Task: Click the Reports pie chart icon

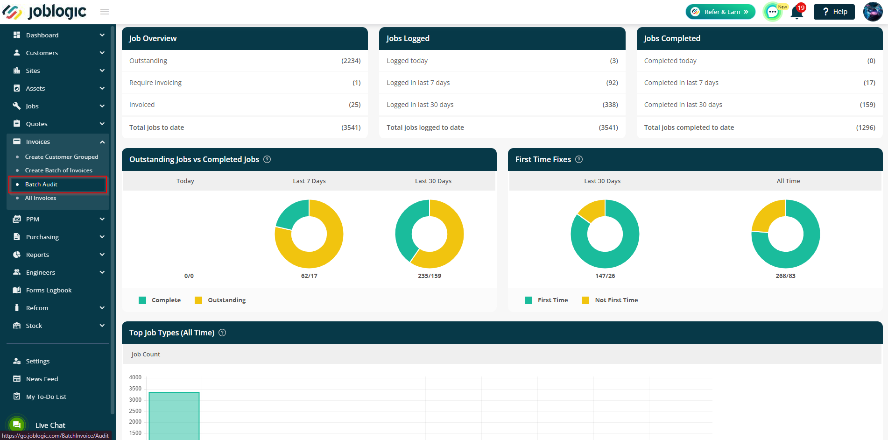Action: 17,255
